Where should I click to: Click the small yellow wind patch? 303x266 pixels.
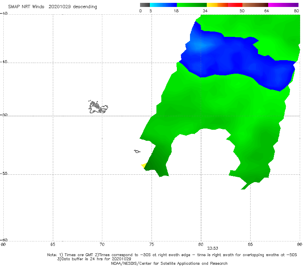click(x=144, y=166)
